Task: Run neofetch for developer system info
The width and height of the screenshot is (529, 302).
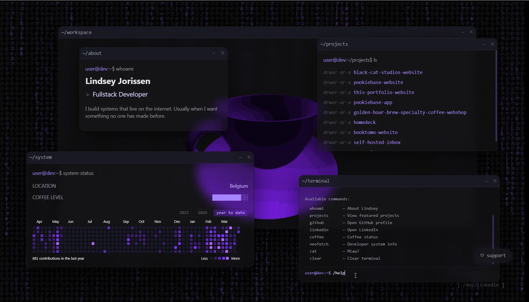Action: (x=319, y=244)
